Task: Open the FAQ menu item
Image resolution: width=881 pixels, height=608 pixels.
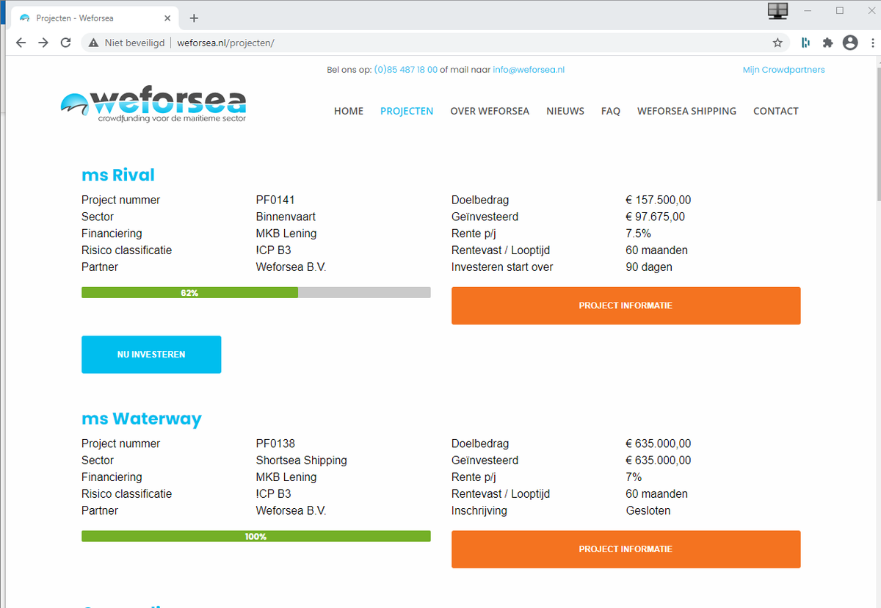Action: pos(611,111)
